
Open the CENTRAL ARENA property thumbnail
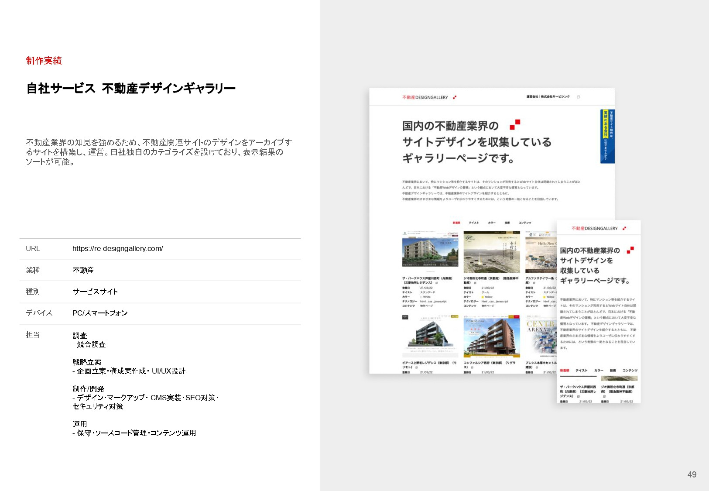[x=541, y=335]
